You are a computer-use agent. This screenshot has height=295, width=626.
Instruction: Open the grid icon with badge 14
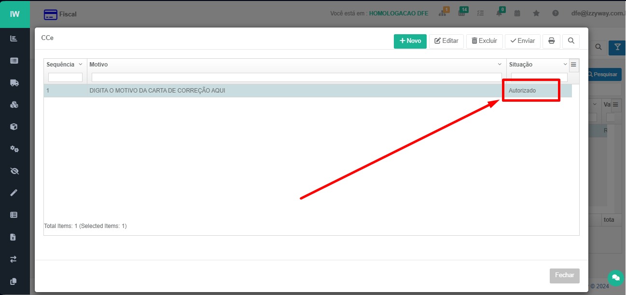click(x=462, y=13)
